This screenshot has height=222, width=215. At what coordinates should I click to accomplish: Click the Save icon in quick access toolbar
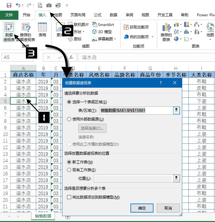tap(9, 5)
